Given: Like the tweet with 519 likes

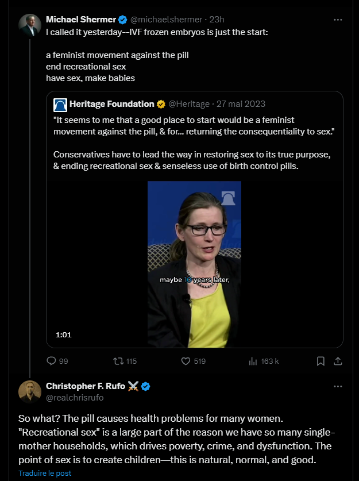Looking at the screenshot, I should [x=186, y=361].
